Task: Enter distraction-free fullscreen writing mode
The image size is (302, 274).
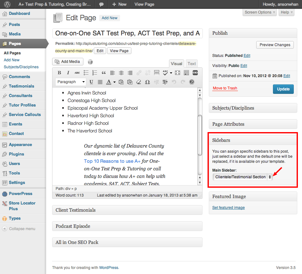Action: point(178,73)
